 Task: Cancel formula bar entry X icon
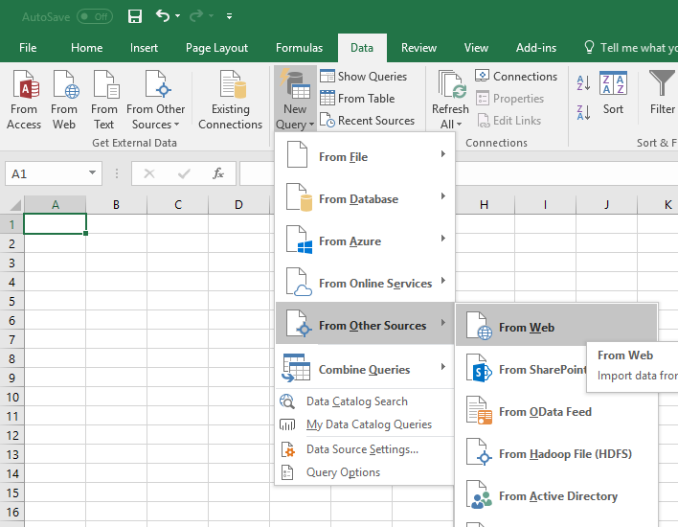coord(149,173)
